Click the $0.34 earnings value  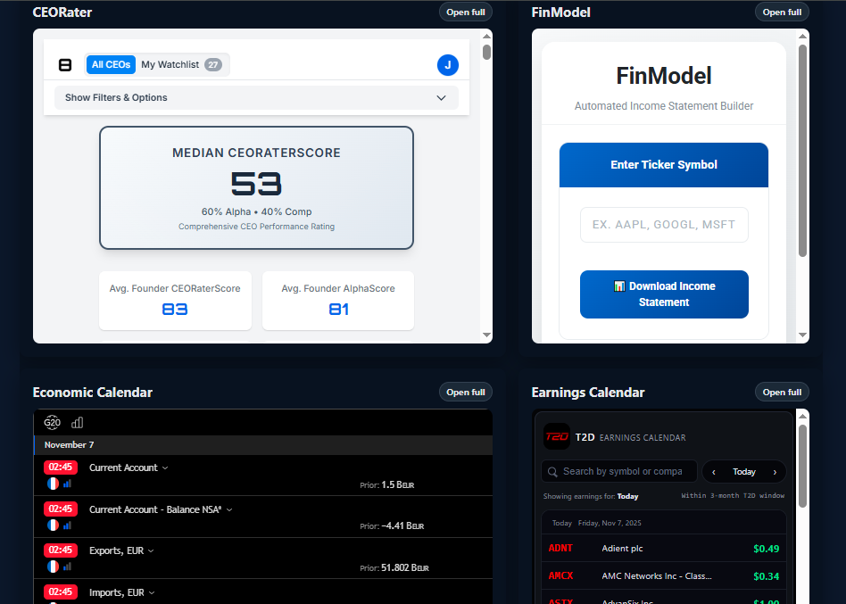[767, 576]
